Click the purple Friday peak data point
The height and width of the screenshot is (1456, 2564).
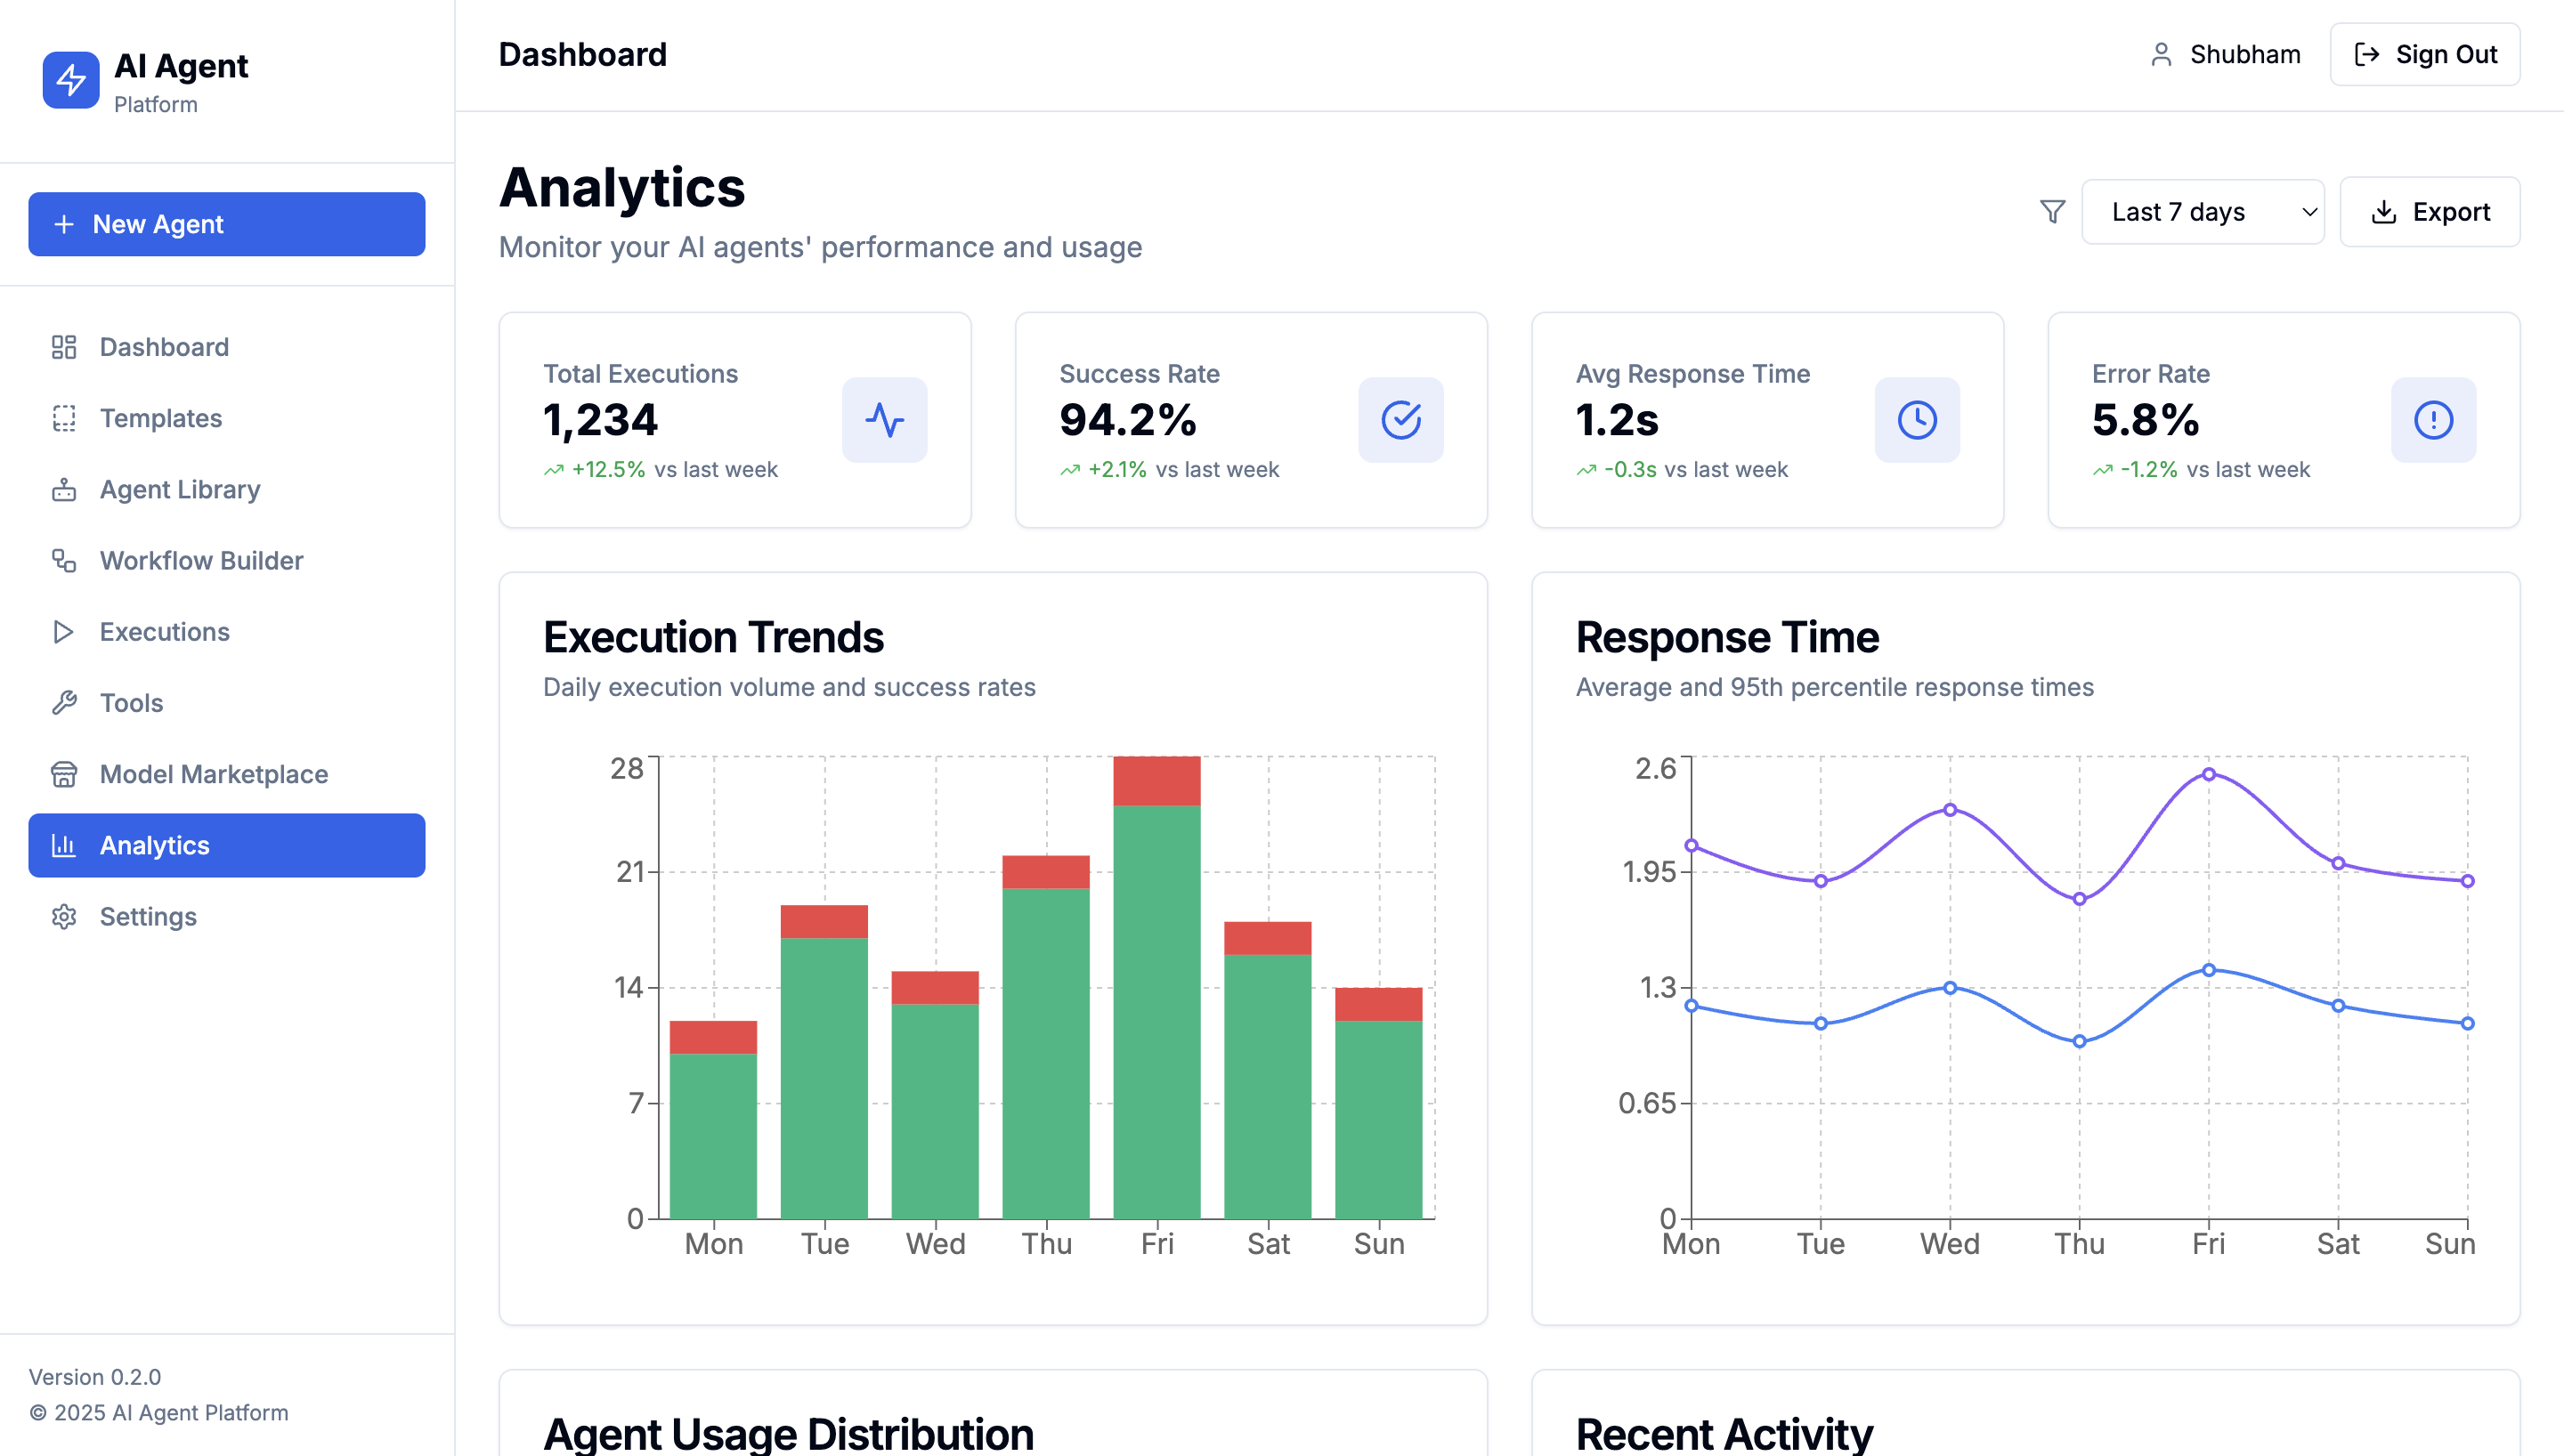[x=2208, y=775]
